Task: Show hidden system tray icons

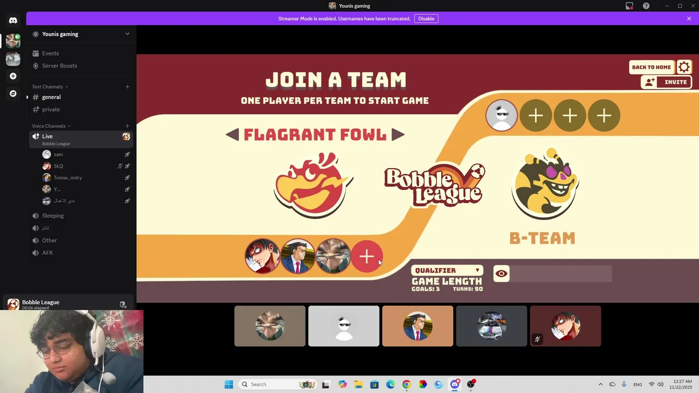Action: 601,384
